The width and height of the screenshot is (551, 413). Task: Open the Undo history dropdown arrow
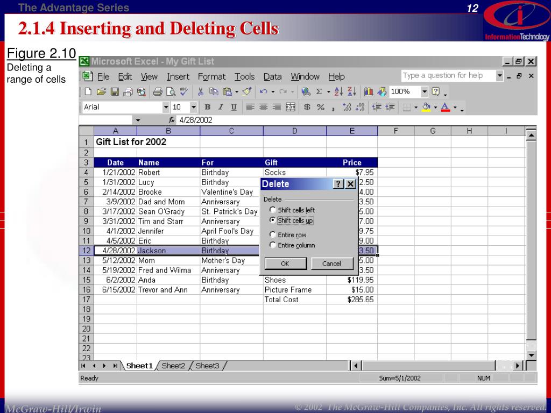tap(273, 92)
